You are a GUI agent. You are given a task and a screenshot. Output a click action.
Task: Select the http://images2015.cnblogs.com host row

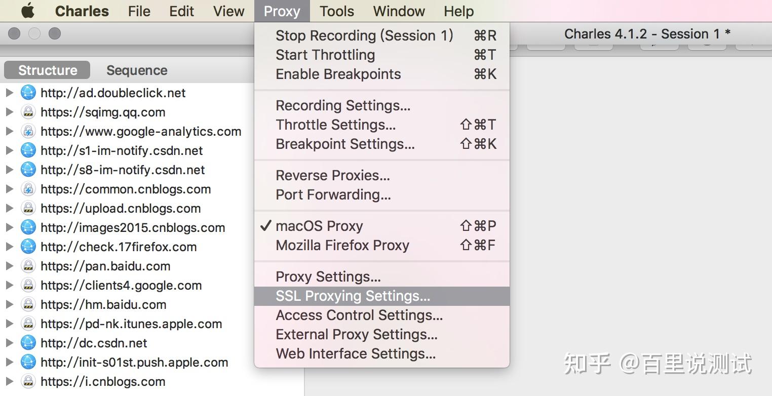click(133, 227)
